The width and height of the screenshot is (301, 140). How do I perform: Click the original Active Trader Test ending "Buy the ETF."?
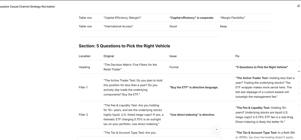pos(133,87)
